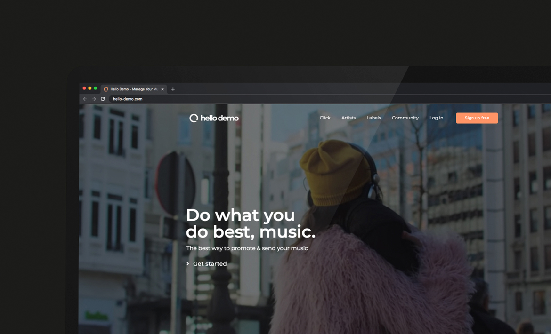The height and width of the screenshot is (334, 551).
Task: Click the yellow minimize window button
Action: tap(90, 88)
